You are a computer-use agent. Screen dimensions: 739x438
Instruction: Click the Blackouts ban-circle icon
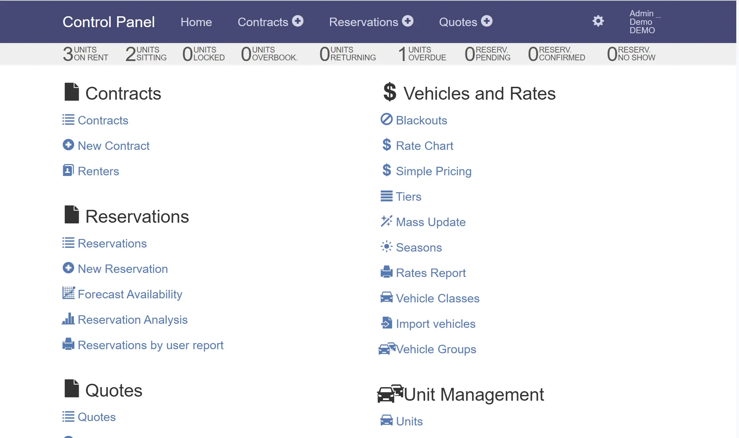(x=386, y=119)
